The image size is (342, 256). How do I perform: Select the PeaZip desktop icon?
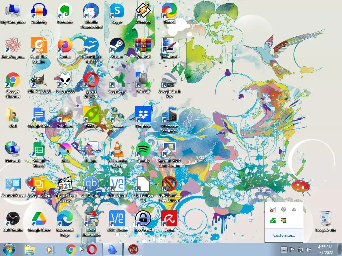click(x=91, y=117)
